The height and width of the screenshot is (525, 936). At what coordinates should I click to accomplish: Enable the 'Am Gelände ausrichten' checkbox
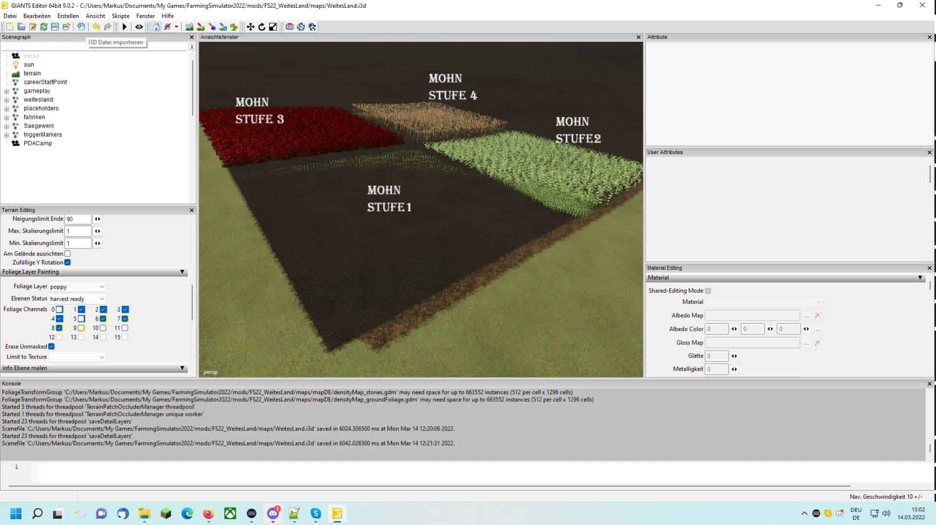click(68, 254)
